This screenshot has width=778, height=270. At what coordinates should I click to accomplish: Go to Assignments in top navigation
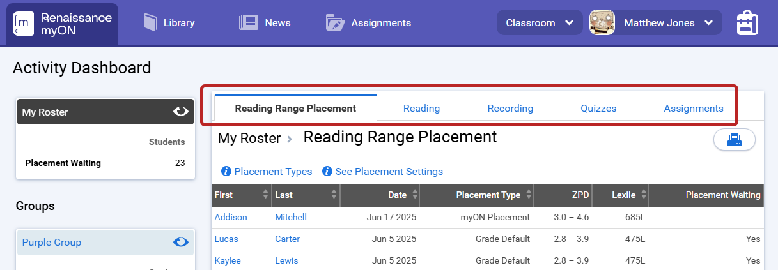click(381, 23)
